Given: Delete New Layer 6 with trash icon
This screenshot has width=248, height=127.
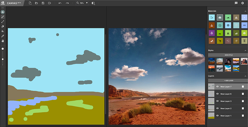Looking at the screenshot, I should pos(243,94).
